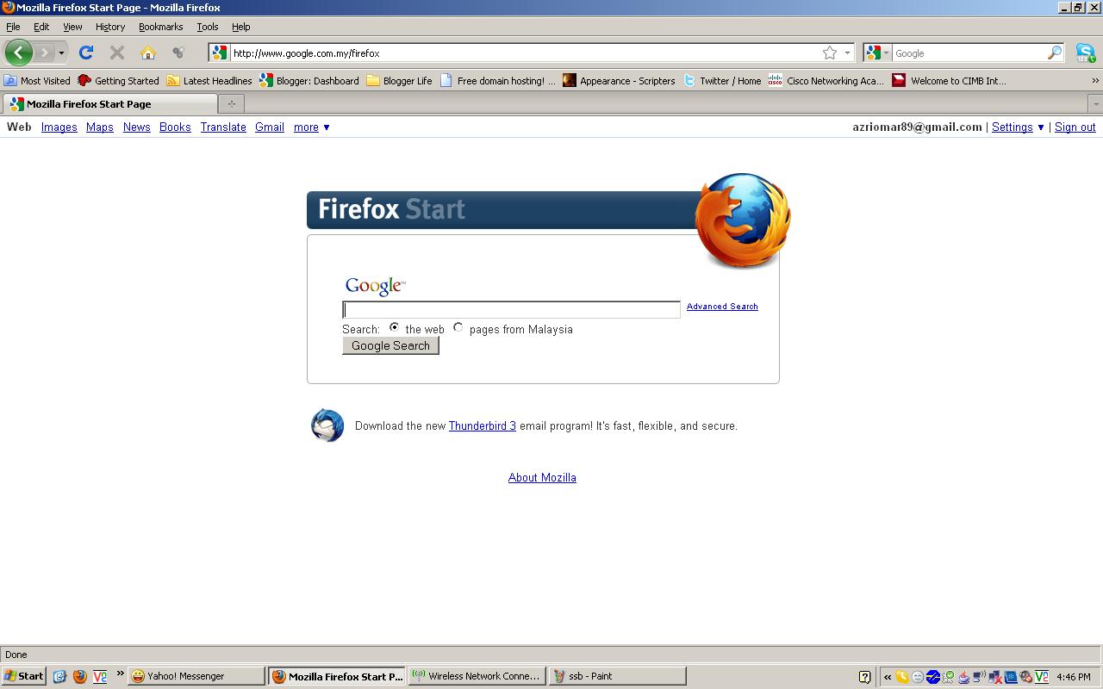Open Cisco Networking Academy bookmark
Viewport: 1103px width, 689px height.
(826, 80)
